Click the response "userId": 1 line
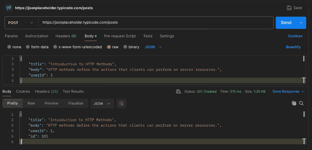 click(41, 131)
